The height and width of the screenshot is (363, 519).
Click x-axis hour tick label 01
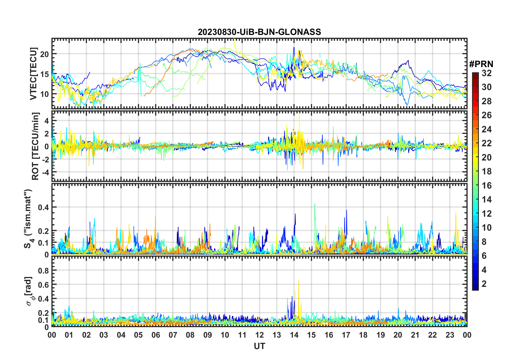coord(69,335)
